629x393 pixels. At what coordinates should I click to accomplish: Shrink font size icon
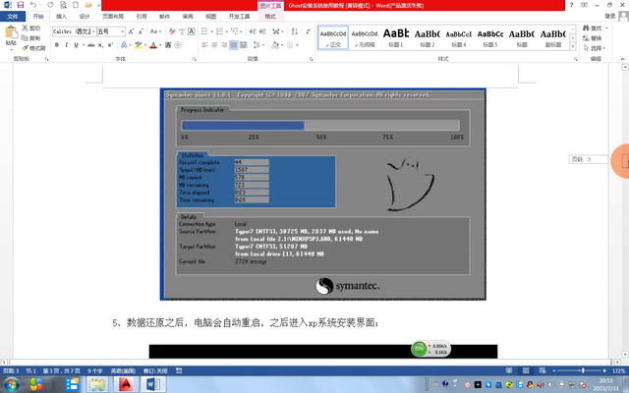click(141, 31)
